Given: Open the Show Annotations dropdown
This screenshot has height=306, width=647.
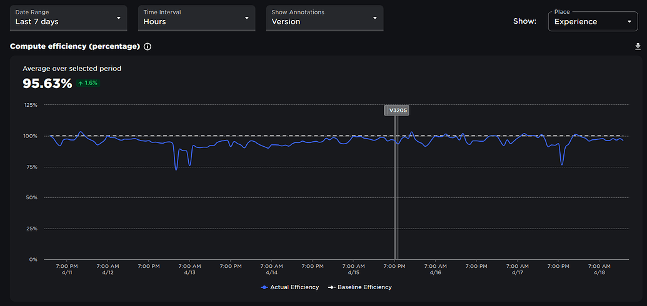Looking at the screenshot, I should pyautogui.click(x=324, y=17).
